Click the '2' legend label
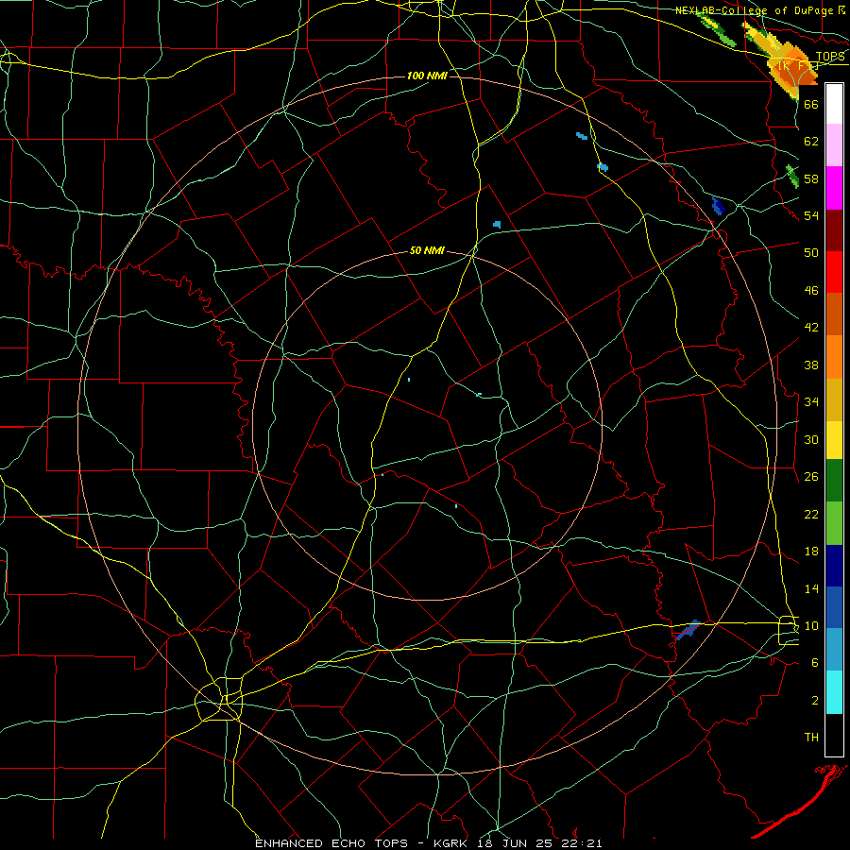The image size is (850, 850). pyautogui.click(x=815, y=701)
